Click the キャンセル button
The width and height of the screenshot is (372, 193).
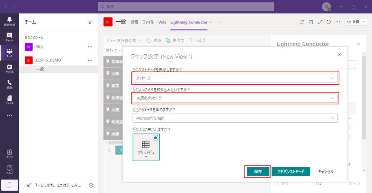click(325, 172)
